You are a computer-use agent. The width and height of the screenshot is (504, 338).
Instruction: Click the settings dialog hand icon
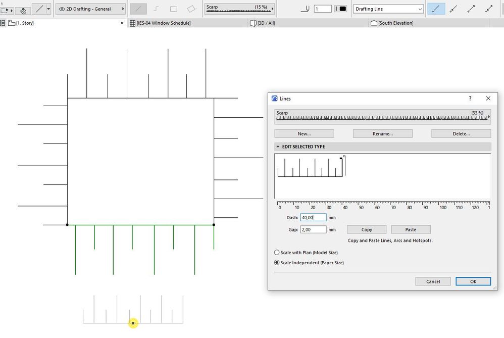click(23, 11)
